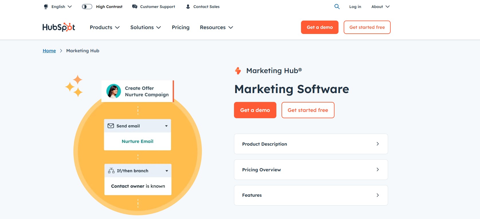Click the Nurture Email text
Viewport: 480px width, 219px height.
point(137,141)
